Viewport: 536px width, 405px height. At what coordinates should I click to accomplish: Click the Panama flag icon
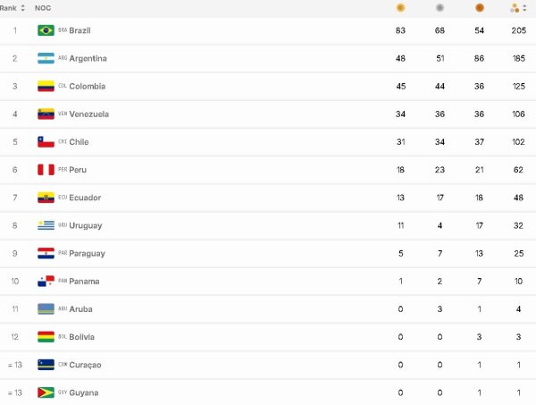click(x=46, y=281)
